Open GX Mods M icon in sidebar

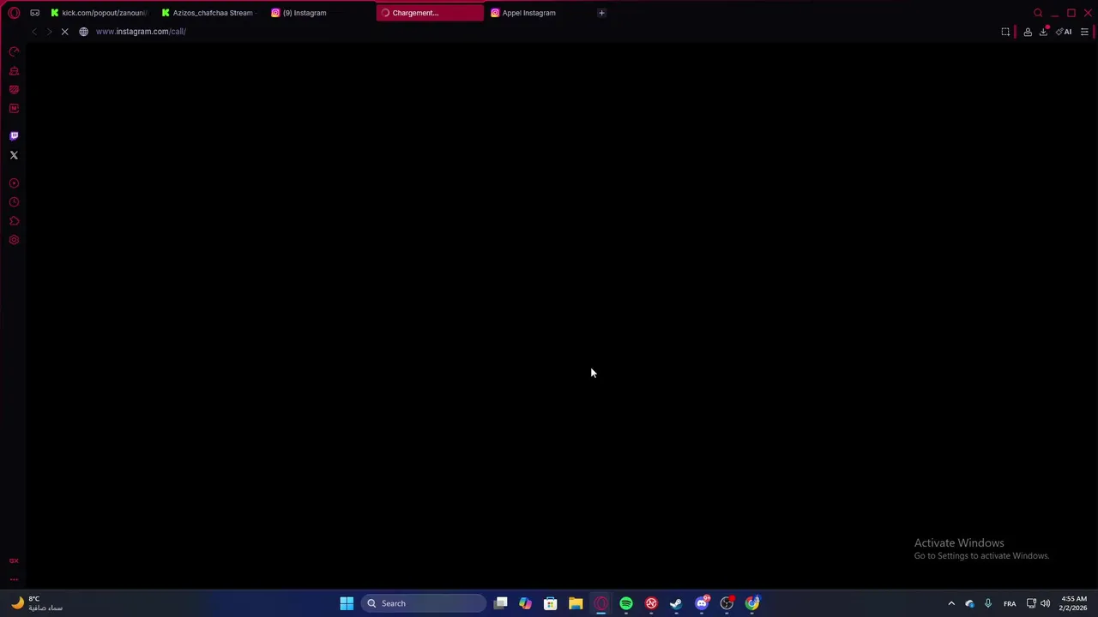(x=14, y=109)
